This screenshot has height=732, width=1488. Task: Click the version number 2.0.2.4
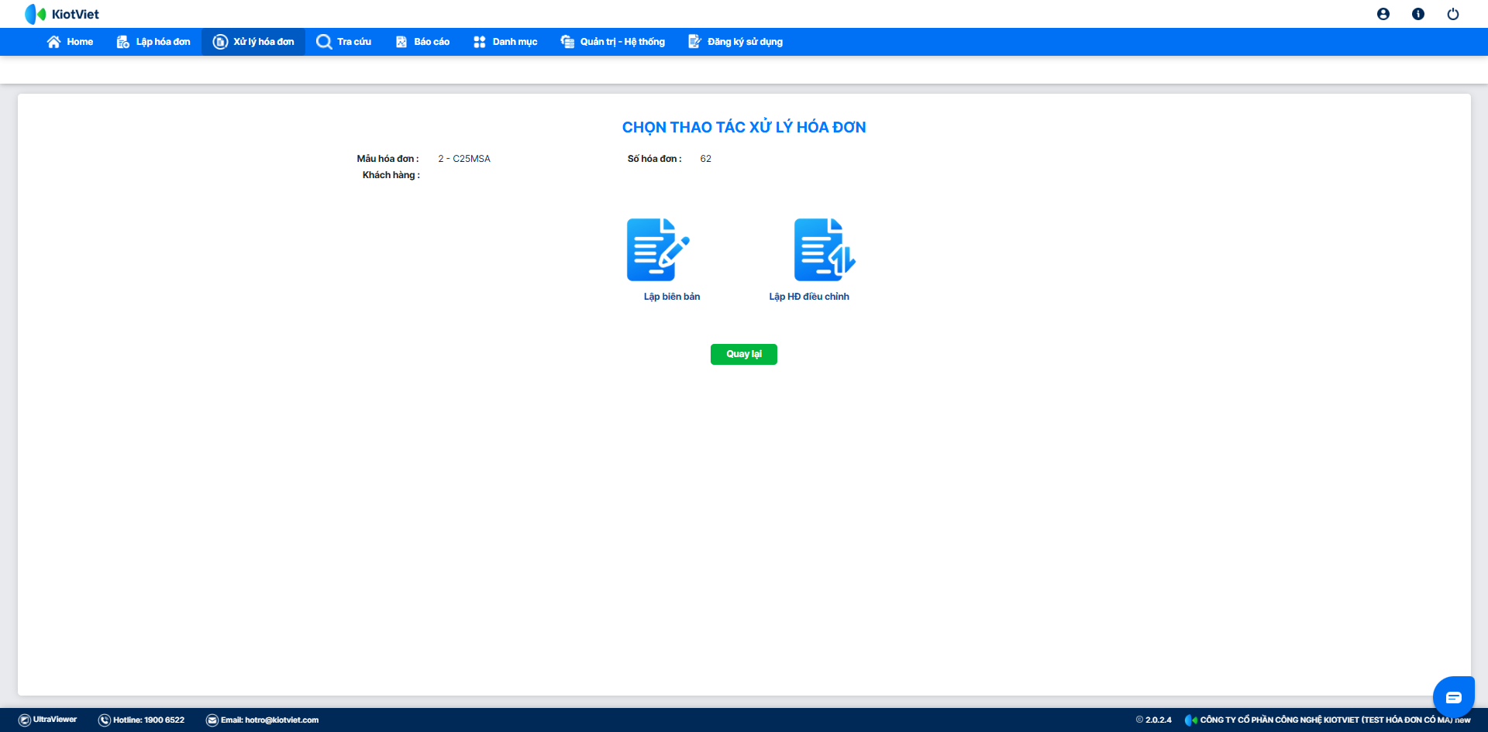click(1159, 720)
